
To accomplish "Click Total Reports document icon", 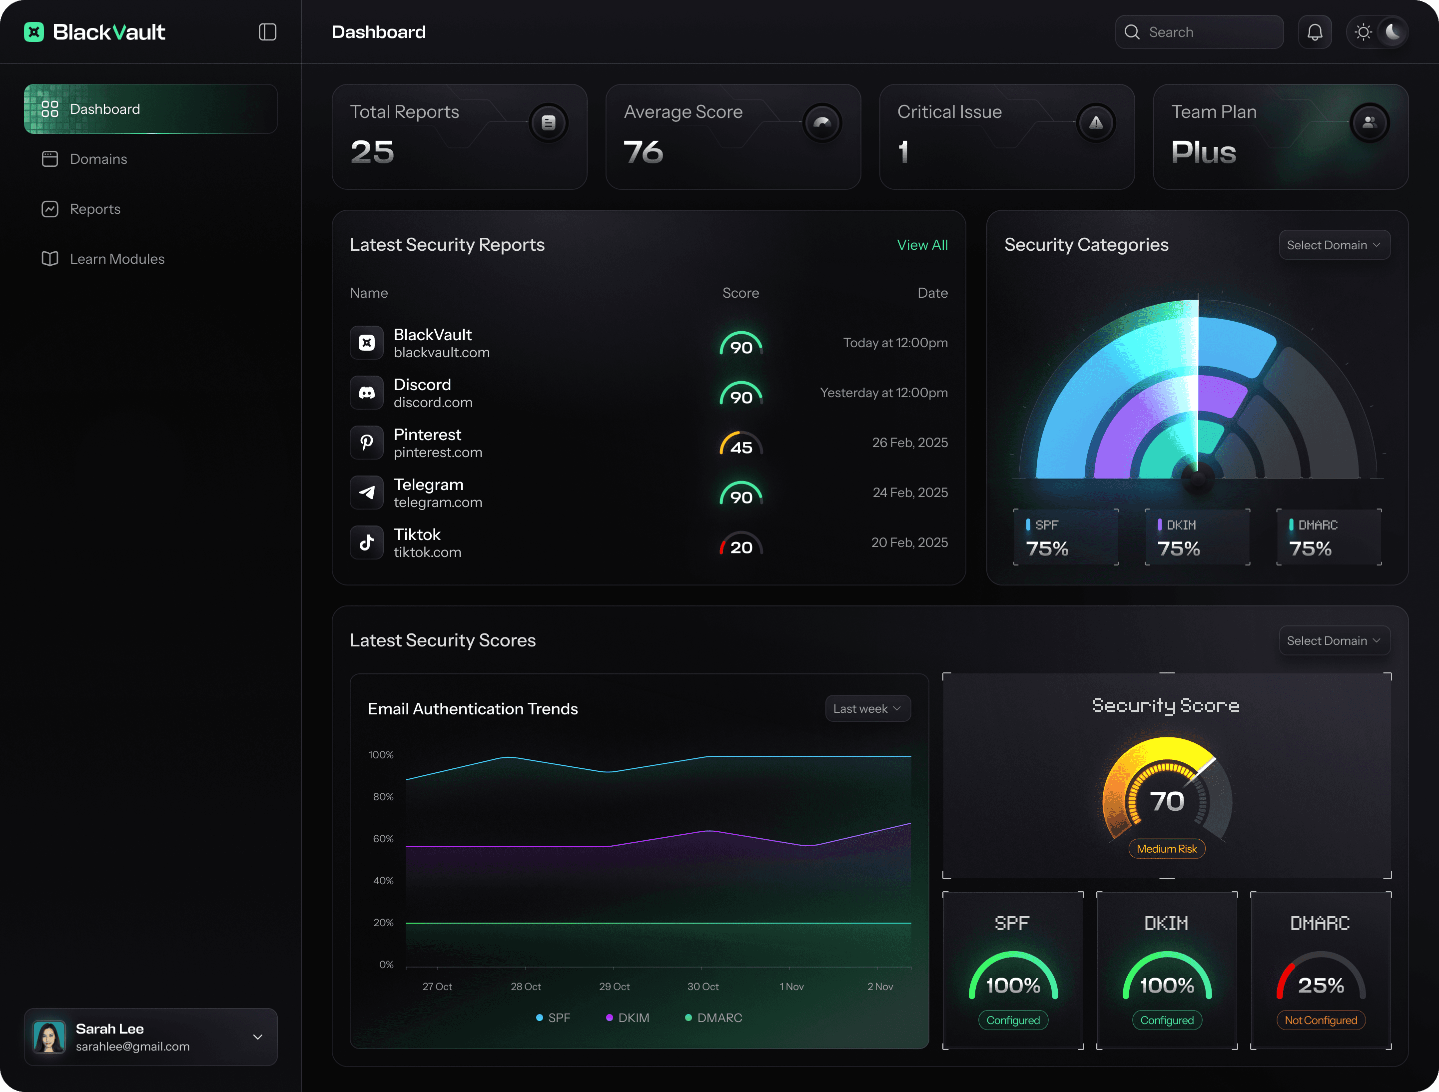I will point(549,122).
